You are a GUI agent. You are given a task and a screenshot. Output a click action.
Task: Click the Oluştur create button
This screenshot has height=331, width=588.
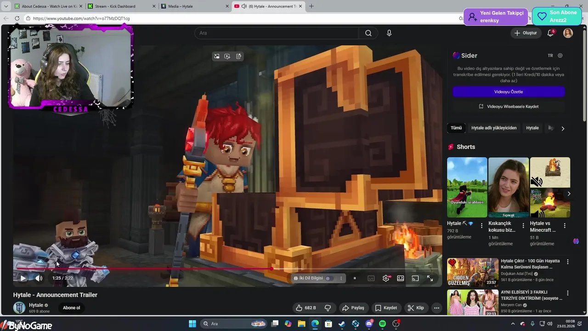click(x=526, y=33)
